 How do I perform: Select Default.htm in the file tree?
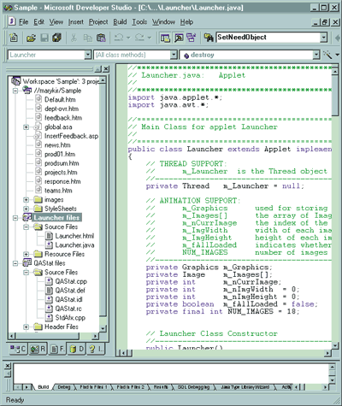[60, 99]
